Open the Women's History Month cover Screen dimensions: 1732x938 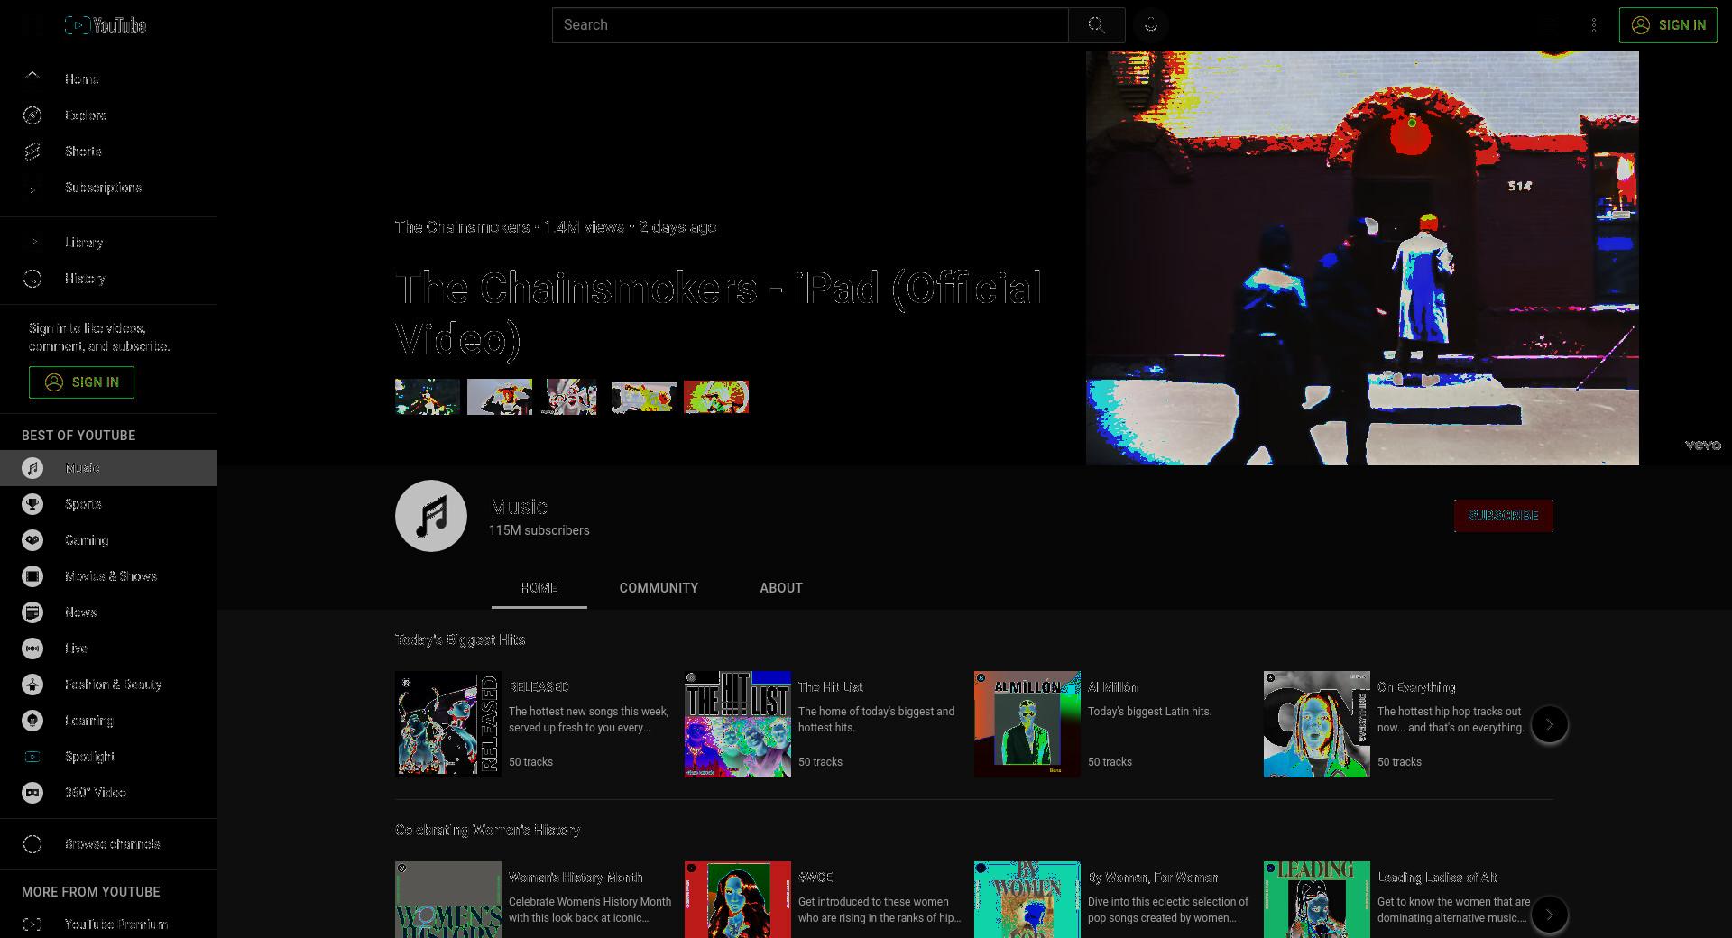448,900
